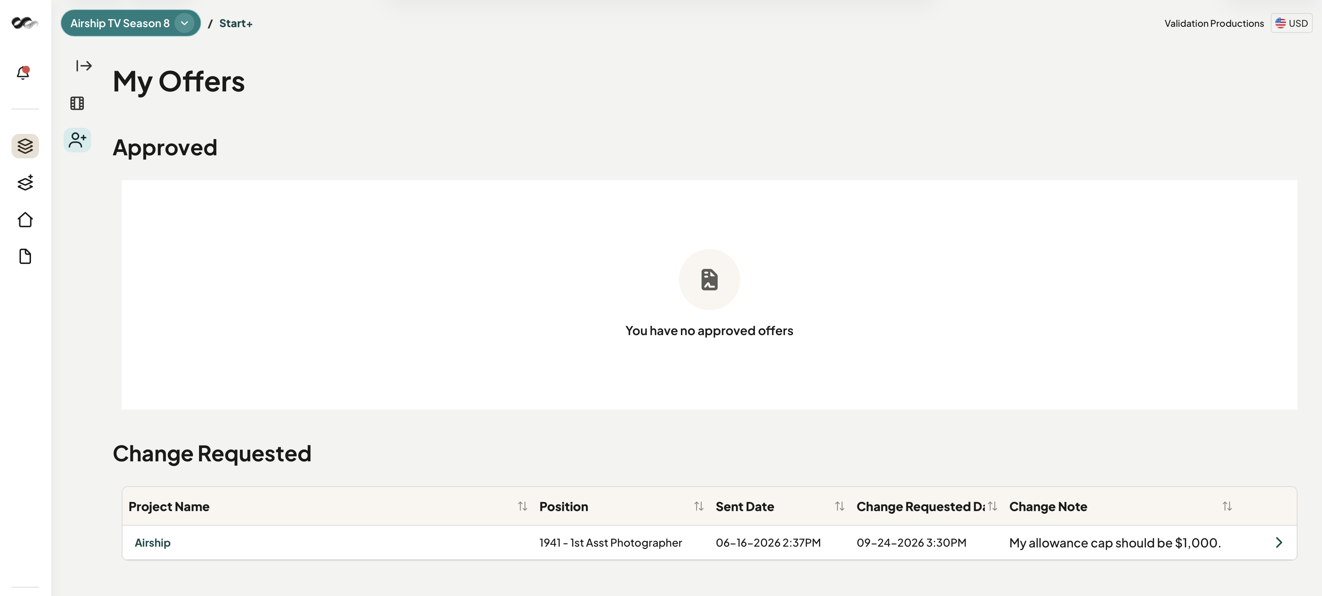Viewport: 1322px width, 596px height.
Task: Open the Airship row chevron arrow
Action: (1278, 543)
